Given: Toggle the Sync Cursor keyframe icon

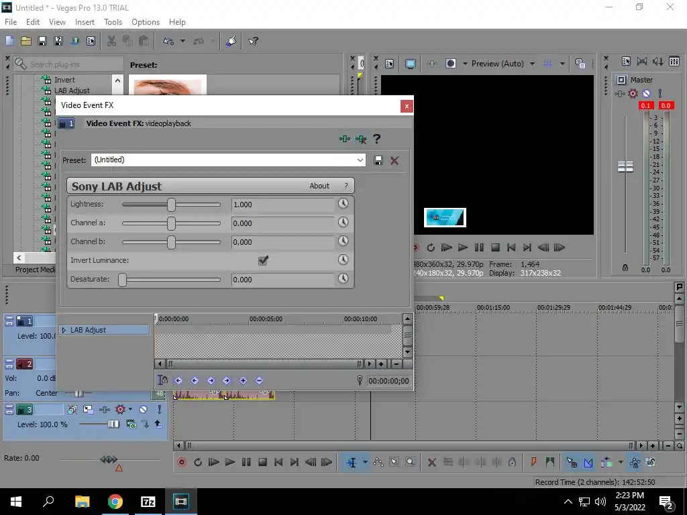Looking at the screenshot, I should click(162, 381).
